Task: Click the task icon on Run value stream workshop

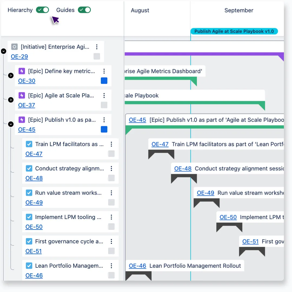Action: coord(29,193)
